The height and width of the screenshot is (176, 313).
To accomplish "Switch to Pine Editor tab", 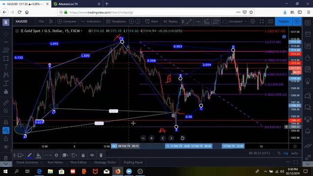I will [78, 162].
